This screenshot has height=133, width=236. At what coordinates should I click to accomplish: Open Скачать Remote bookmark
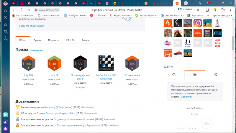(x=50, y=15)
